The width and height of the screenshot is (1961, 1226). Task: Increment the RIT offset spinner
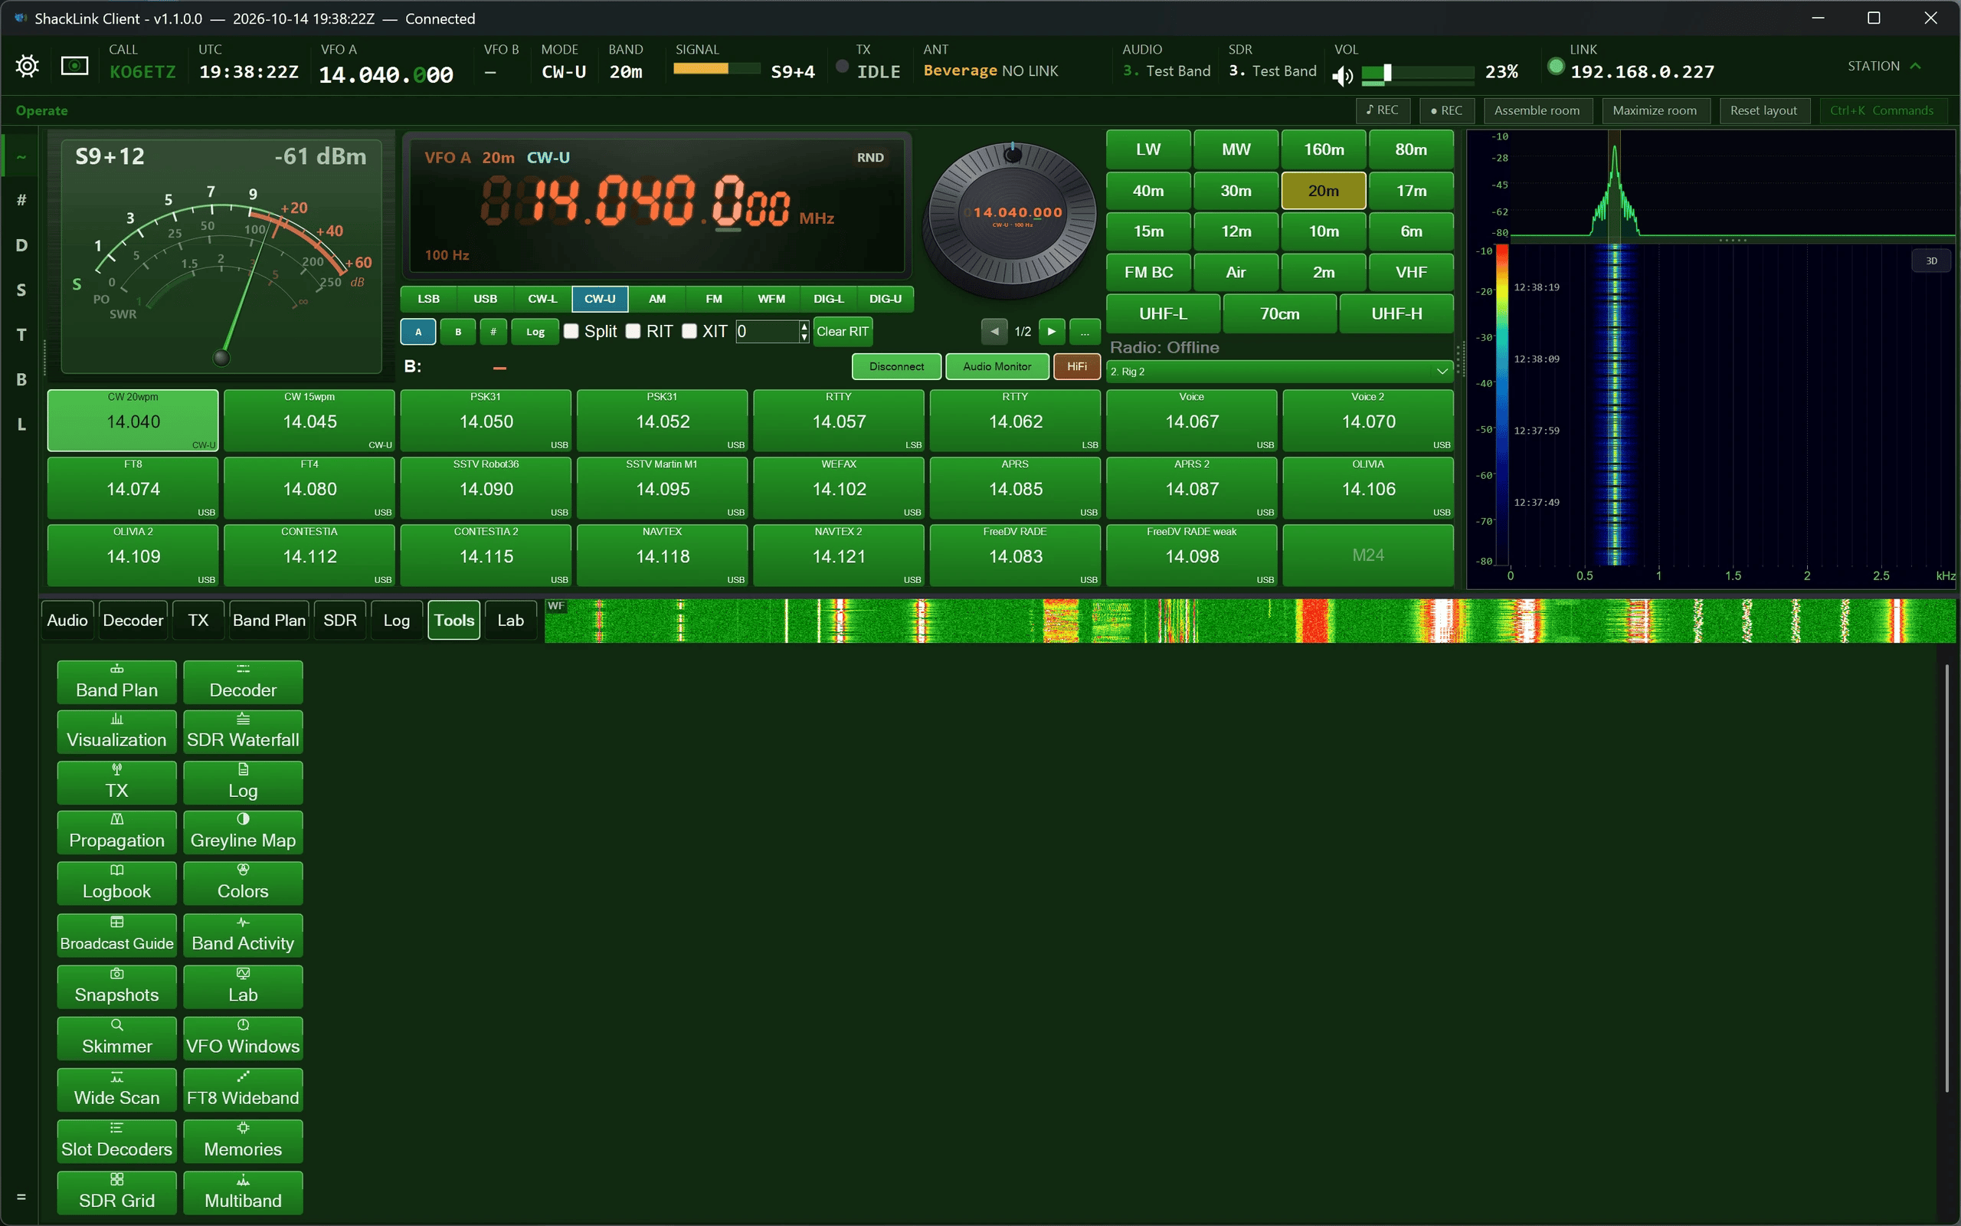[x=804, y=326]
